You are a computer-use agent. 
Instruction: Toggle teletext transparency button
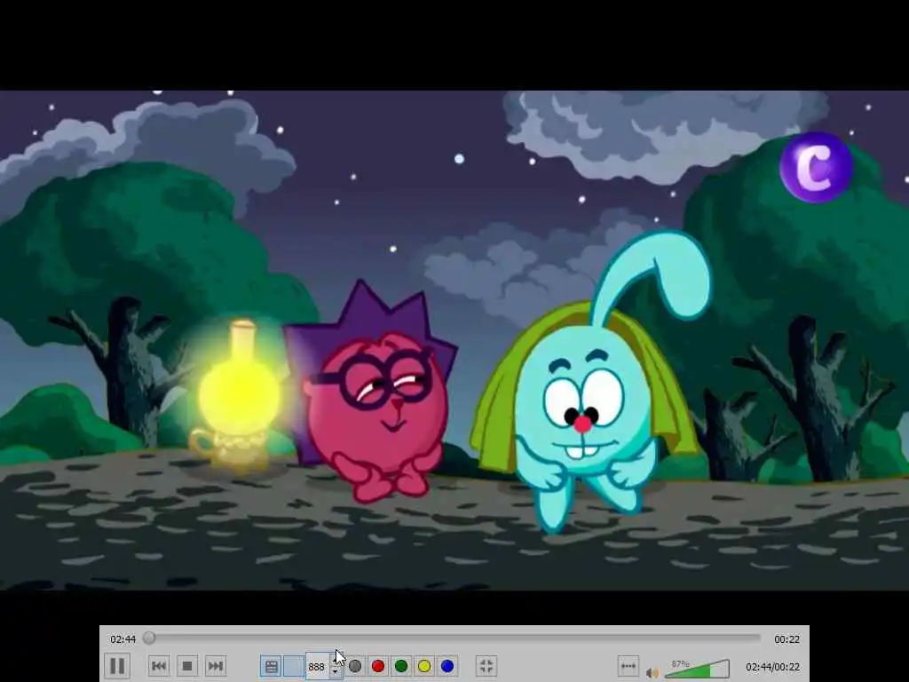[x=293, y=666]
